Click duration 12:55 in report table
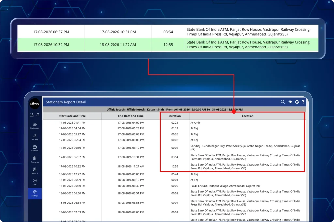The image size is (334, 222). click(175, 166)
